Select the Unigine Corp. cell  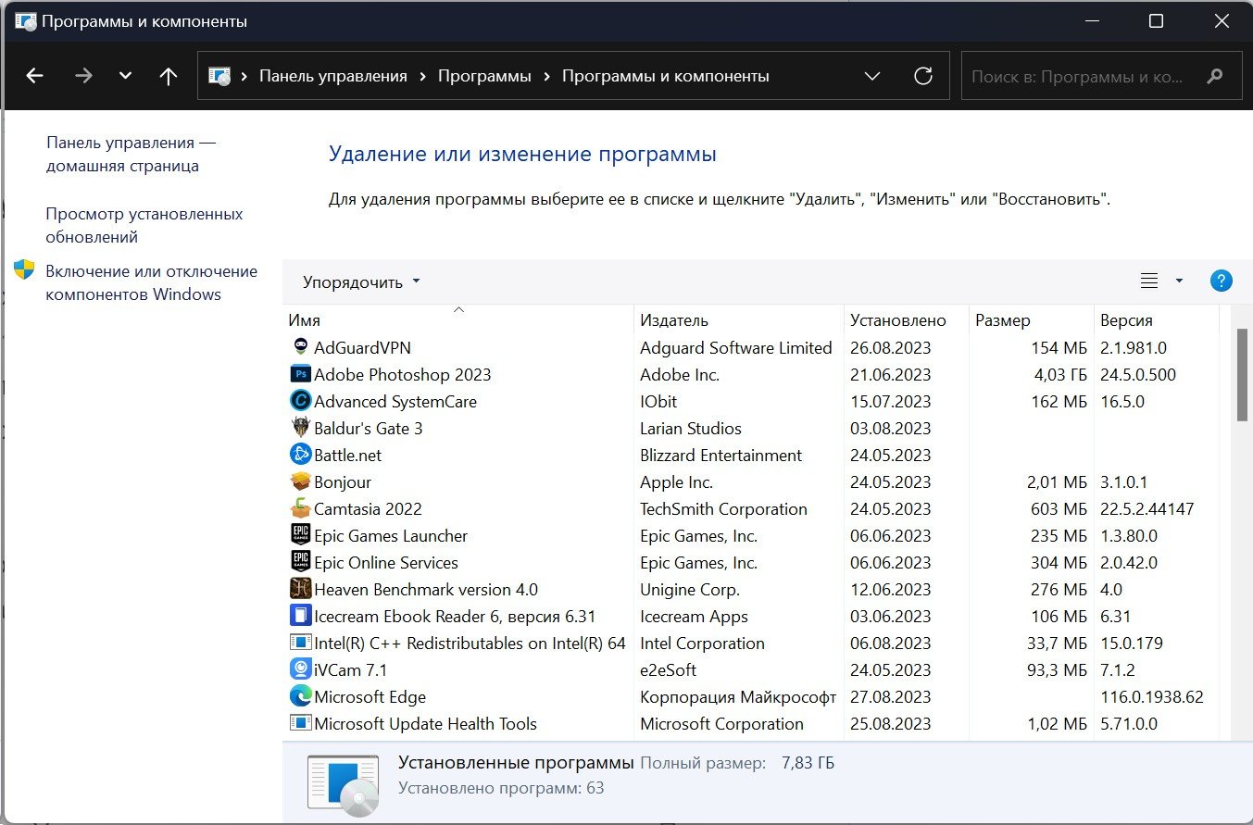tap(690, 590)
